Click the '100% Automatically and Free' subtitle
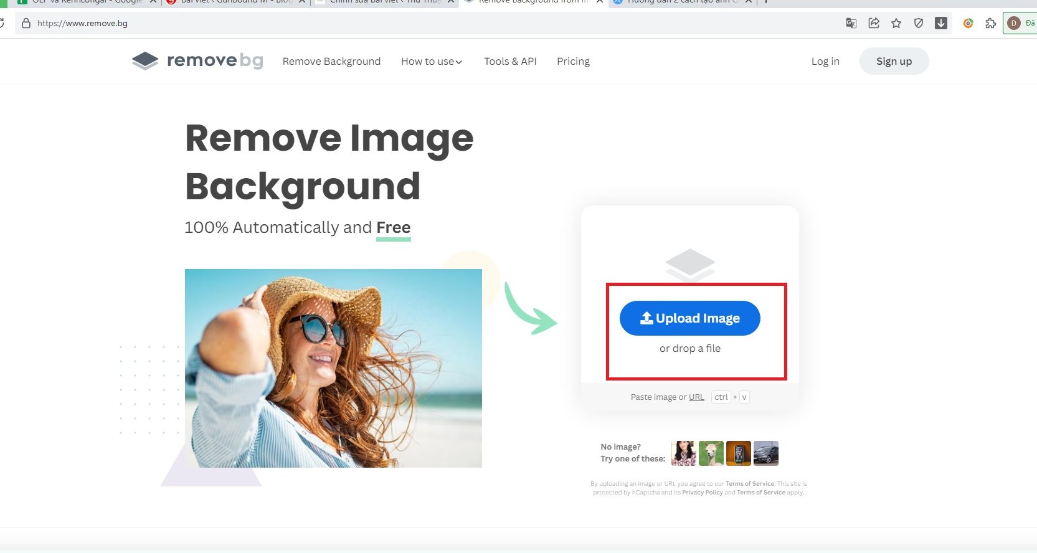Image resolution: width=1037 pixels, height=553 pixels. point(298,228)
